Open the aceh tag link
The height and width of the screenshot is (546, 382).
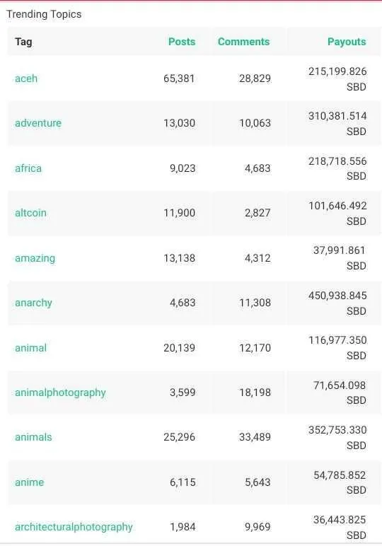coord(26,79)
